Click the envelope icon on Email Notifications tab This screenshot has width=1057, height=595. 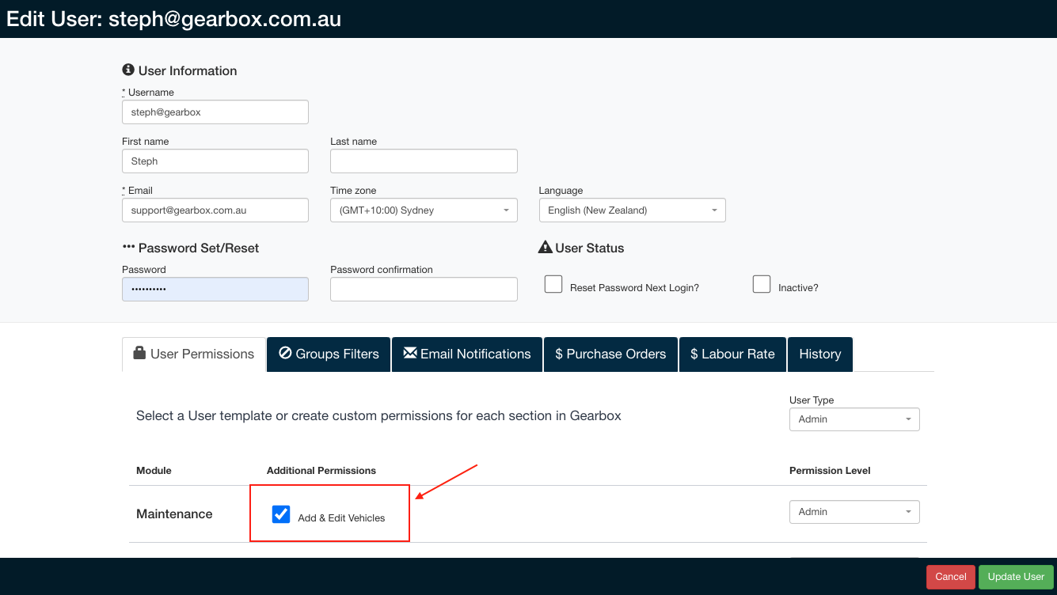click(410, 353)
